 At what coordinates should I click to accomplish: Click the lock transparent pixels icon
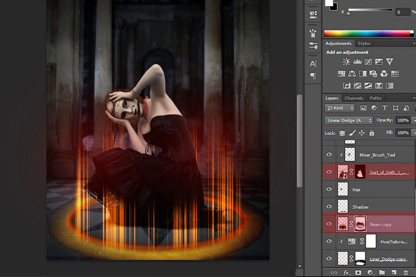coord(342,133)
